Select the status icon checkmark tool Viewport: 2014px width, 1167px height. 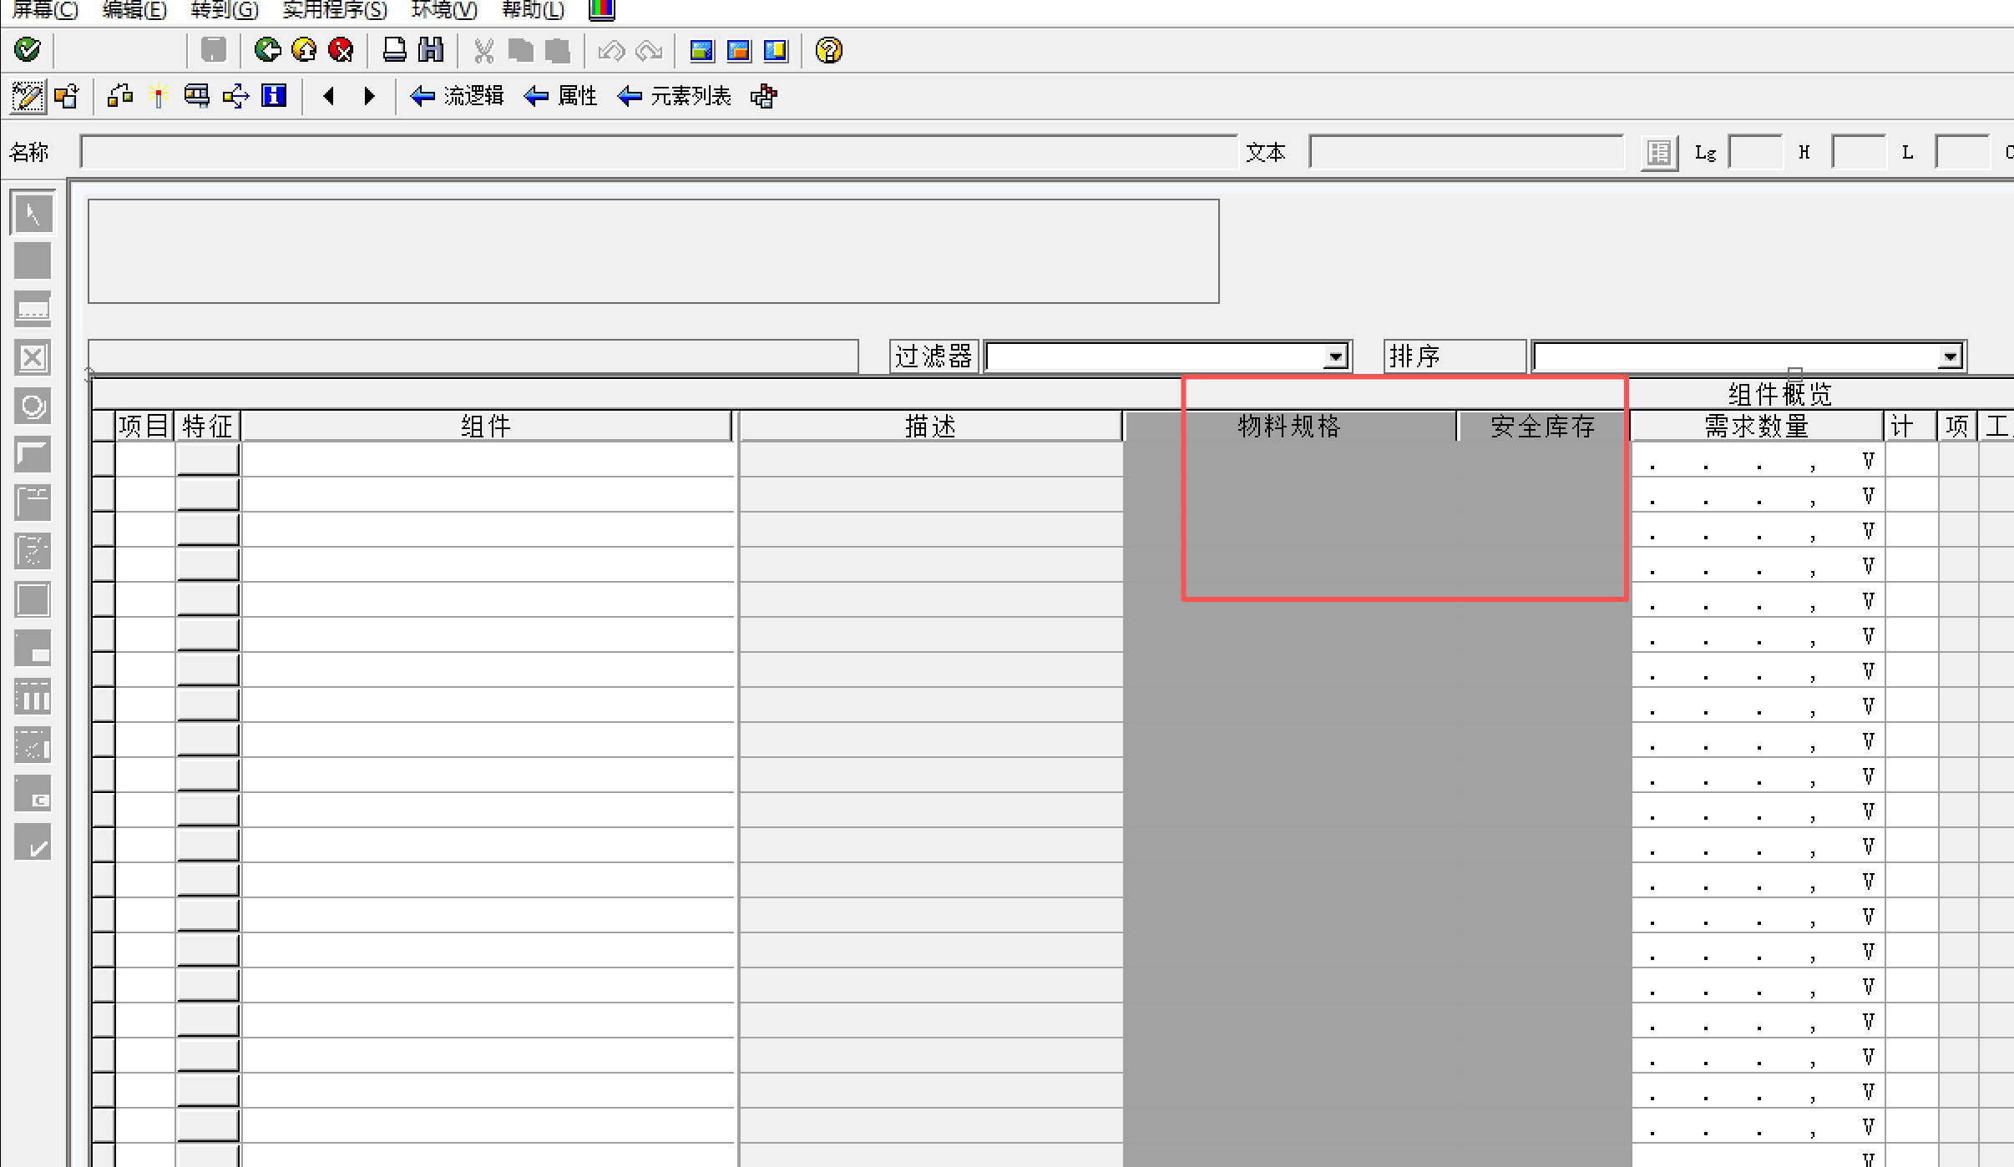(33, 841)
